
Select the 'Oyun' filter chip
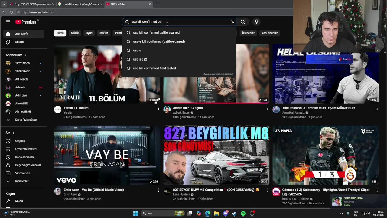(x=89, y=33)
